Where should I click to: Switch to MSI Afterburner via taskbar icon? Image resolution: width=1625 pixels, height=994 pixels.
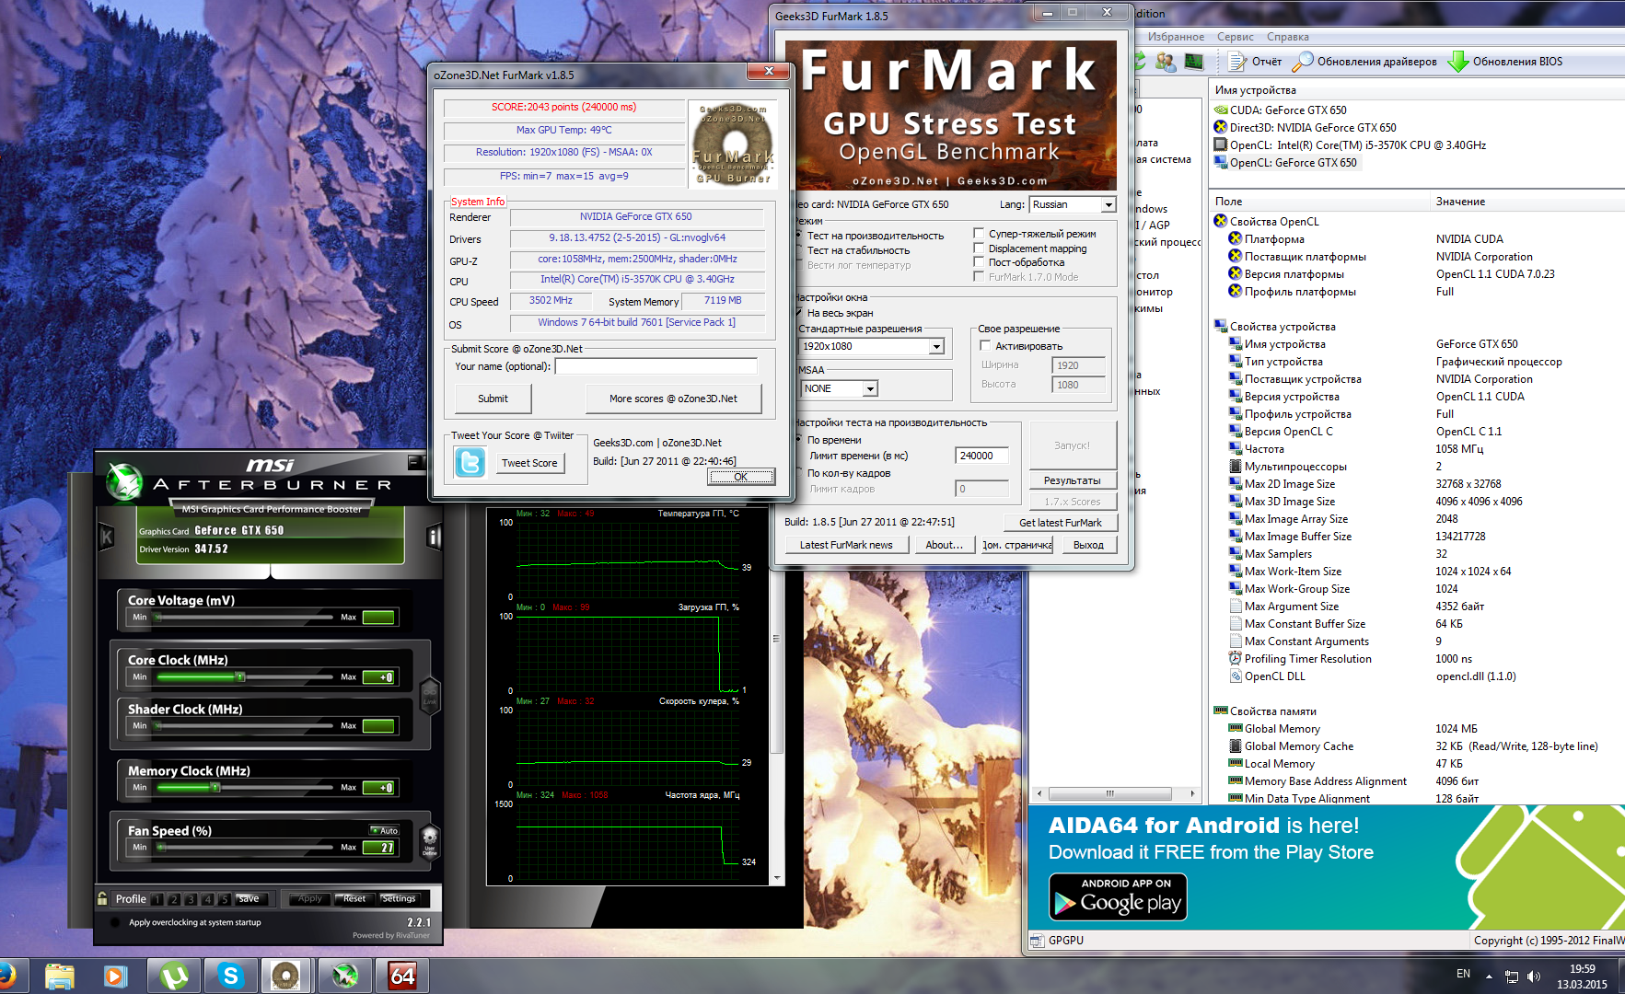point(345,976)
